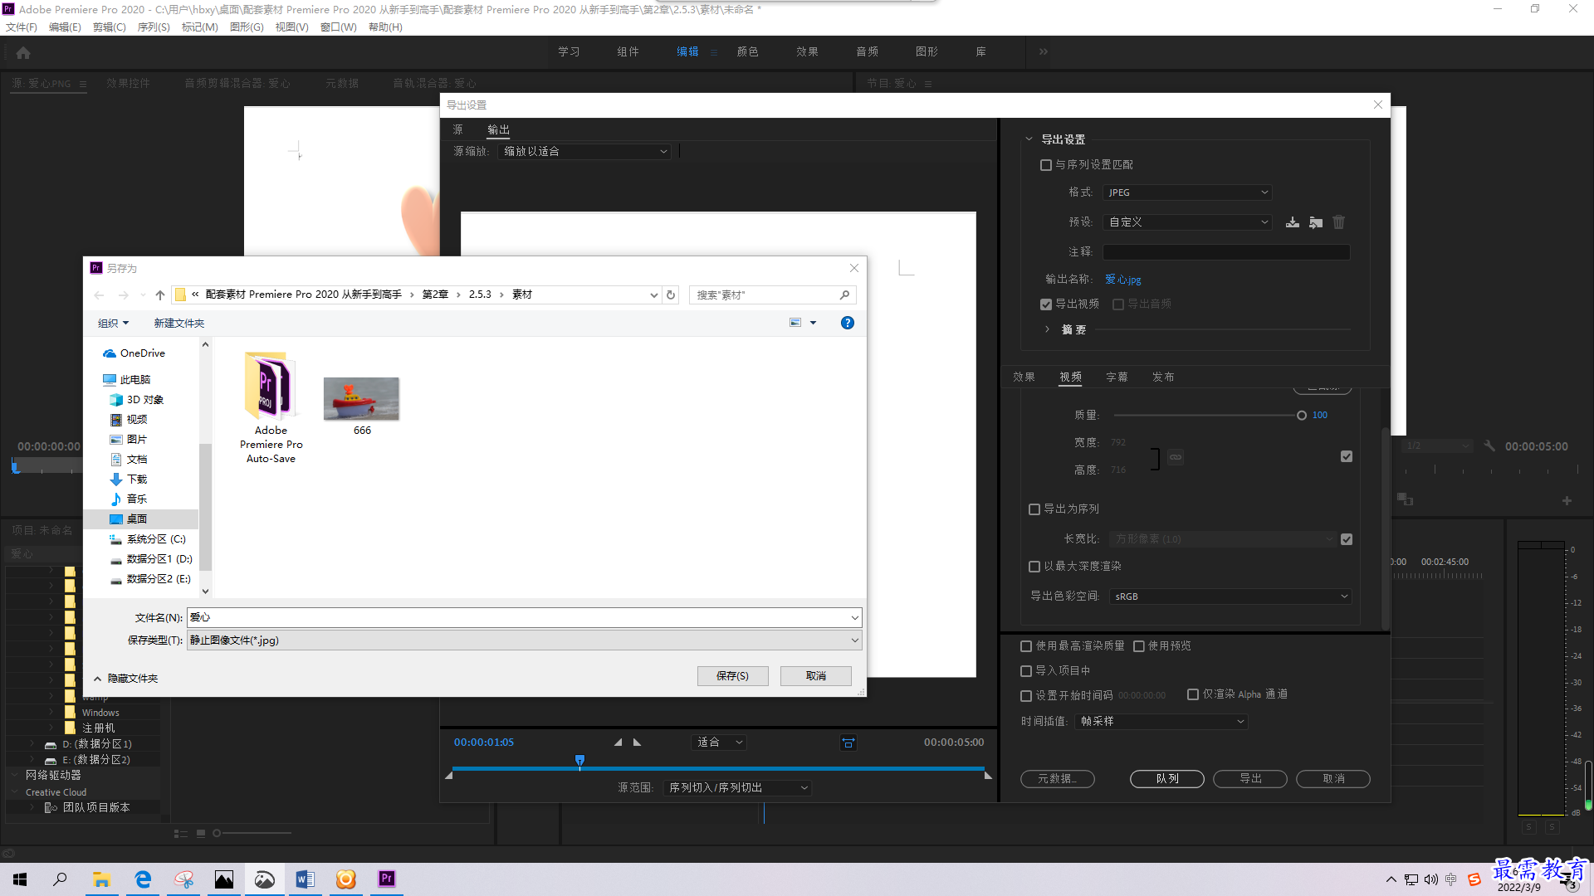This screenshot has height=896, width=1594.
Task: Switch to the Captions export tab
Action: point(1117,377)
